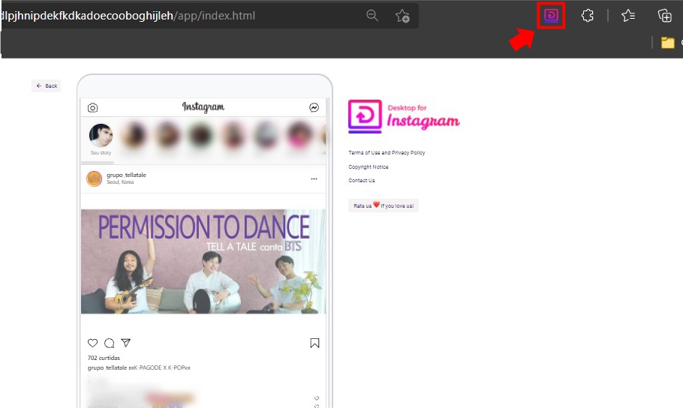The image size is (683, 408).
Task: Open the Contact Us link
Action: pyautogui.click(x=362, y=180)
